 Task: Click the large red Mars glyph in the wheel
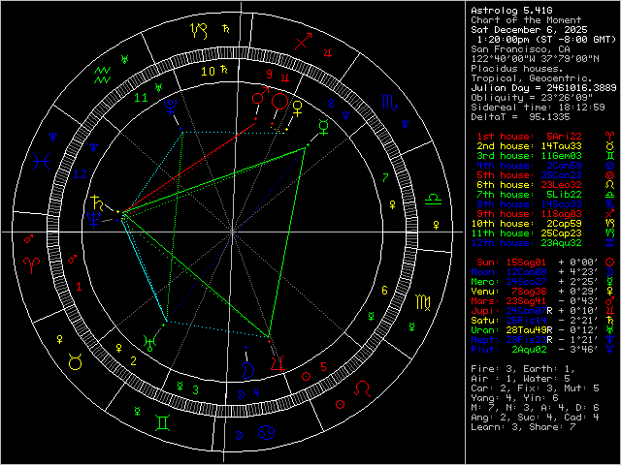[x=260, y=96]
